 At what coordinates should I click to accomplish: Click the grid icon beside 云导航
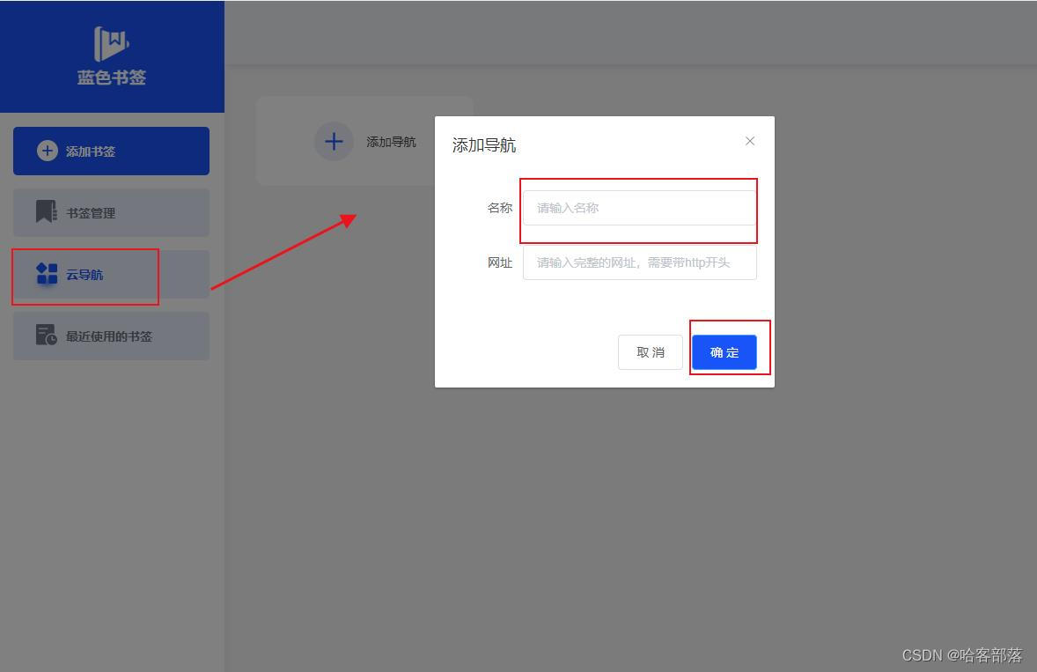(x=47, y=273)
